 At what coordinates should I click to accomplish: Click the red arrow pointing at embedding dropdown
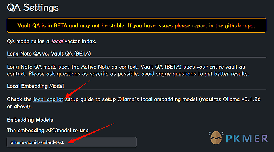[92, 133]
